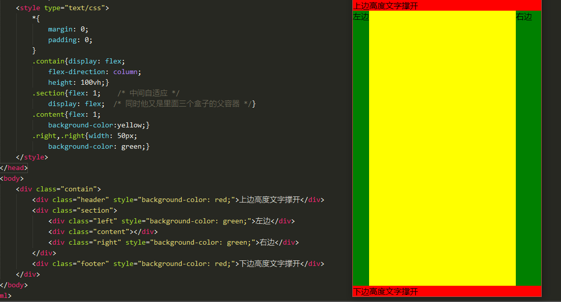
Task: Click the header div code line
Action: 178,199
